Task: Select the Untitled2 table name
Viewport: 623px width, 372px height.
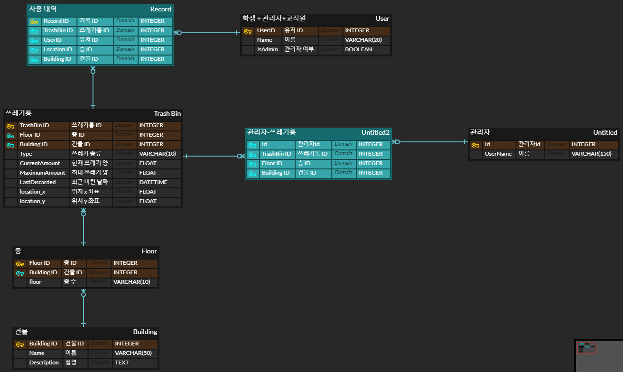Action: 375,132
